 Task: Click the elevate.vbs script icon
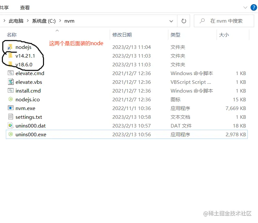[x=11, y=82]
